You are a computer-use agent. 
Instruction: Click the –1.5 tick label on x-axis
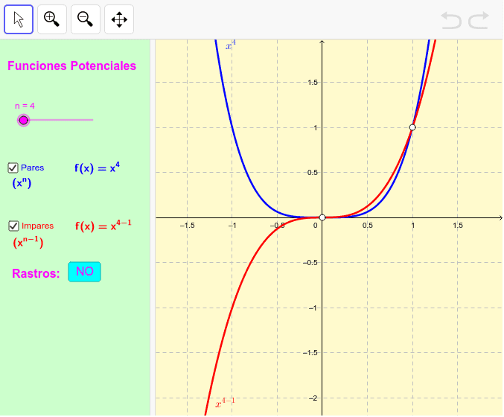pyautogui.click(x=188, y=226)
